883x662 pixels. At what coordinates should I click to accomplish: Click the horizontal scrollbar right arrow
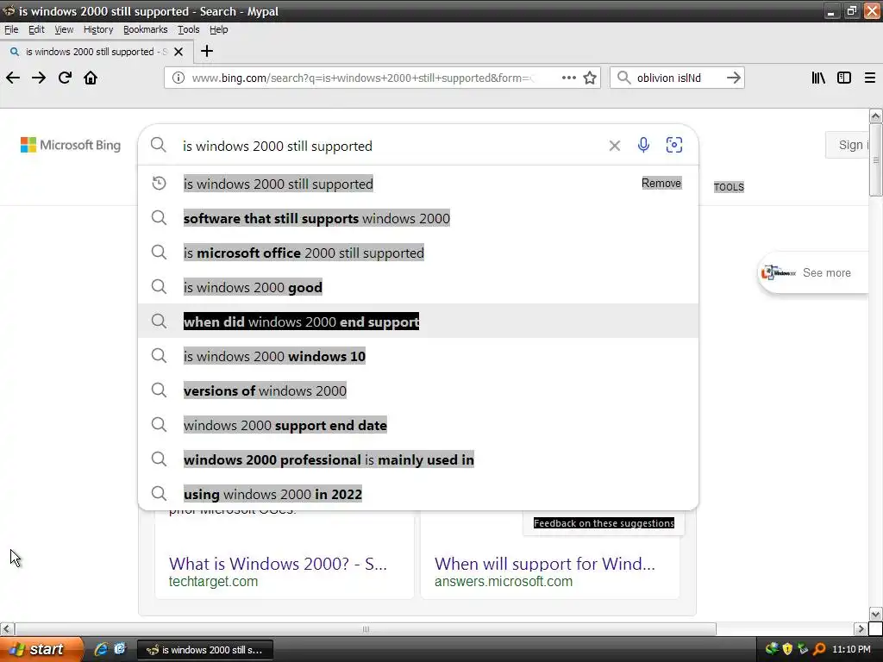(861, 628)
